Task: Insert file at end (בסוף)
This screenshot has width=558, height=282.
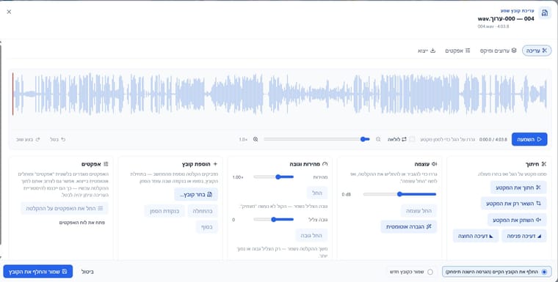Action: 207,227
